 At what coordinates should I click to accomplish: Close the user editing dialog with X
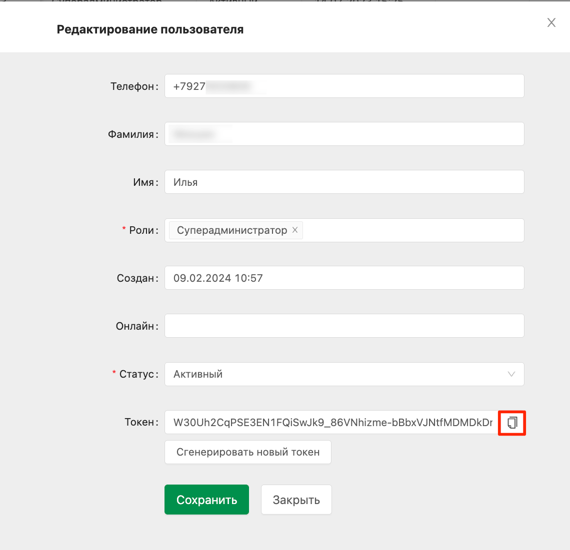pos(551,22)
